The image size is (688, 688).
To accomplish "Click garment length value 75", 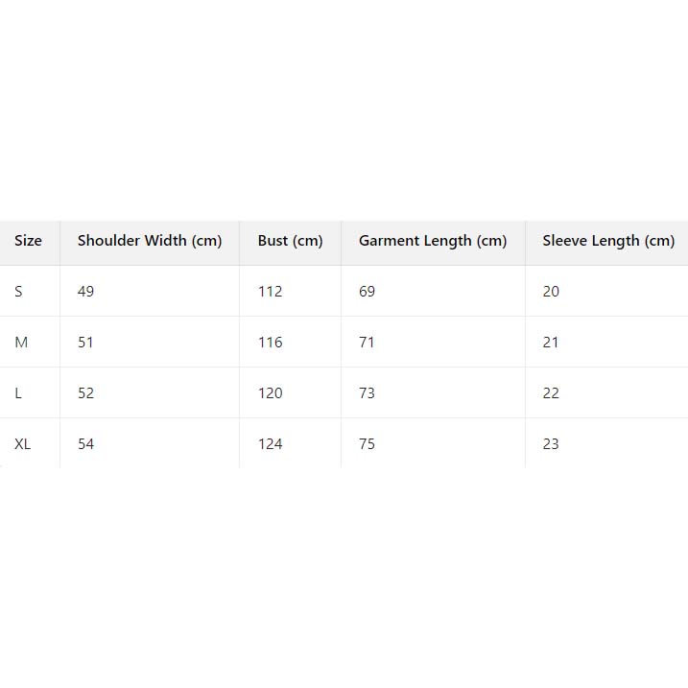I will click(x=368, y=444).
